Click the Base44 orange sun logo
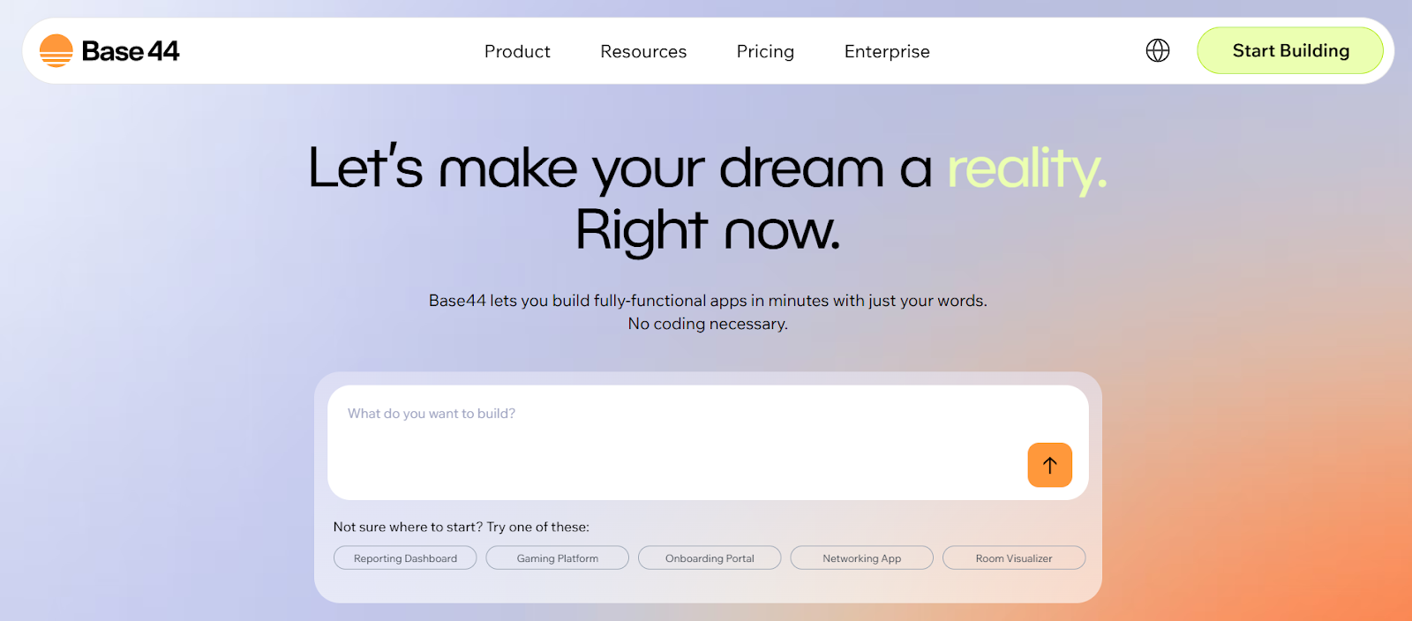This screenshot has width=1412, height=621. point(56,51)
